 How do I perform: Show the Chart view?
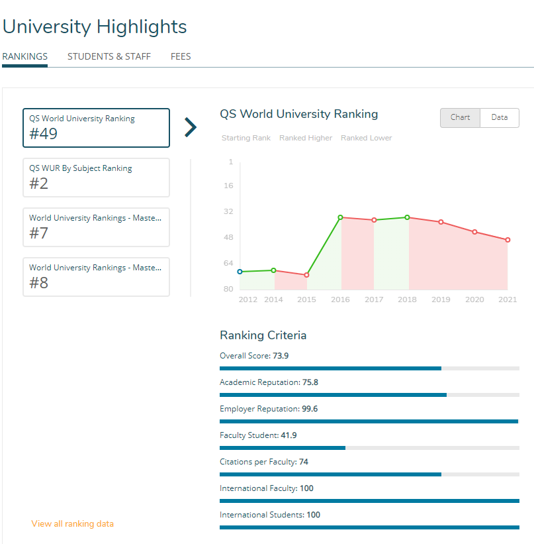[460, 118]
